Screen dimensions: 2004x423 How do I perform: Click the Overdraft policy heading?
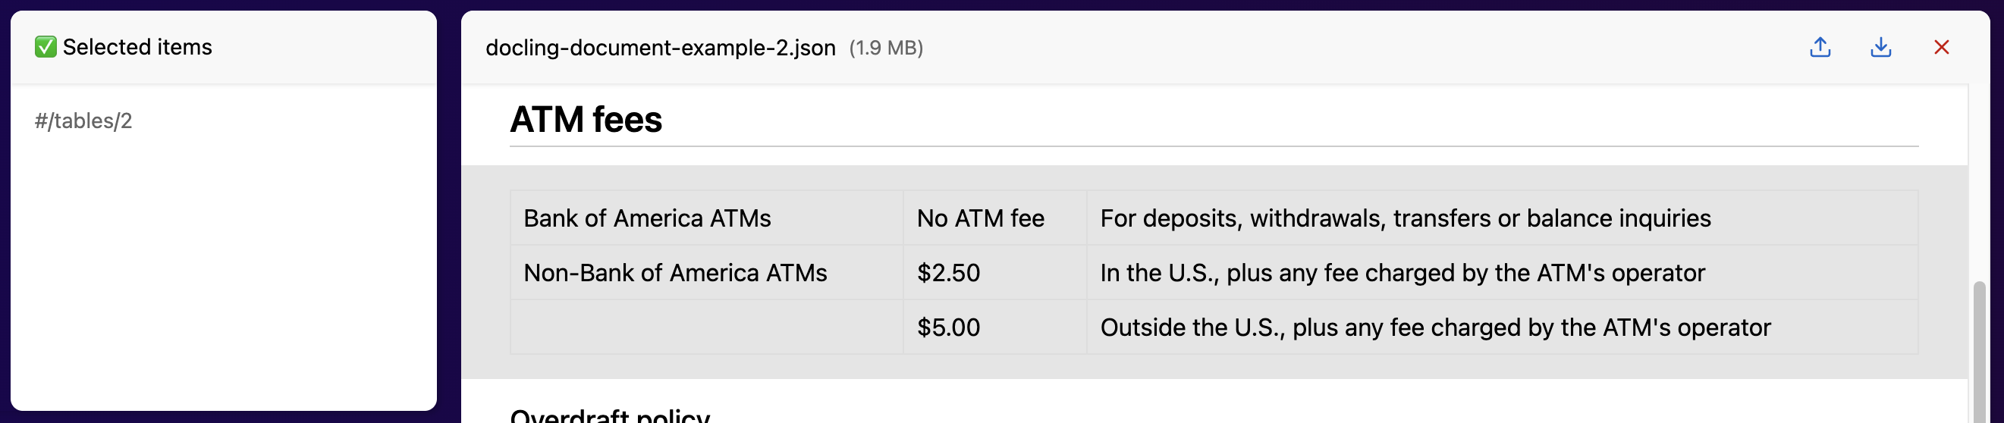pyautogui.click(x=610, y=415)
